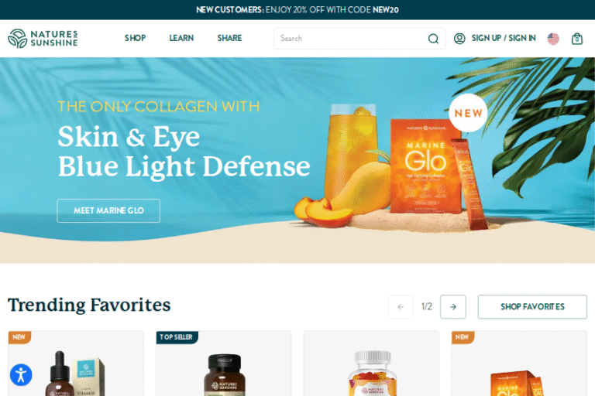The height and width of the screenshot is (396, 595).
Task: Click the Meet Marine Glo button
Action: [x=108, y=210]
